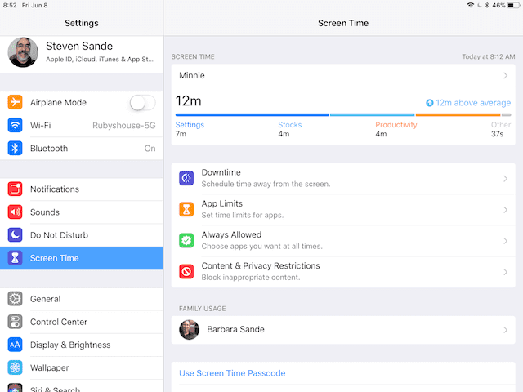The height and width of the screenshot is (392, 523).
Task: Open Downtime using its right chevron
Action: click(x=506, y=178)
